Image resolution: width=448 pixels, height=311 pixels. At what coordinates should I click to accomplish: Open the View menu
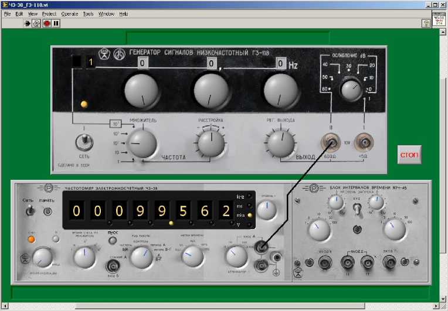pos(33,13)
